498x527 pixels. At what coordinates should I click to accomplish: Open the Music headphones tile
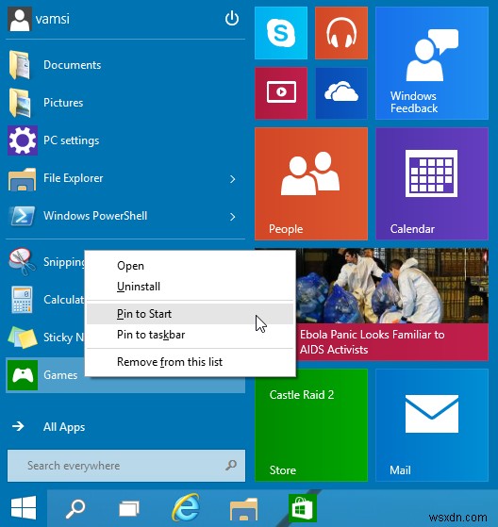pyautogui.click(x=341, y=33)
